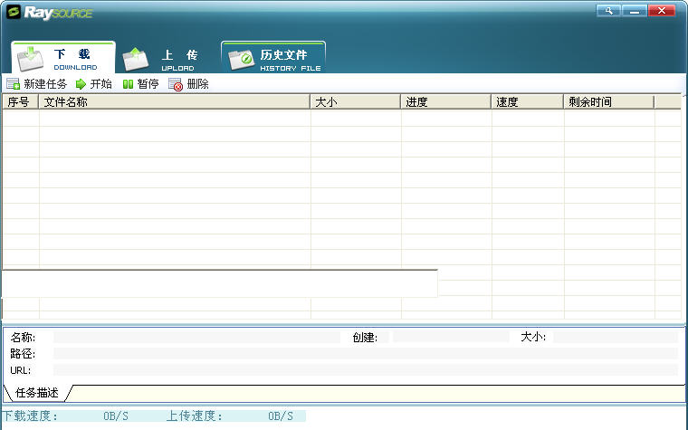
Task: Switch to the 下载 Download tab
Action: pyautogui.click(x=63, y=59)
